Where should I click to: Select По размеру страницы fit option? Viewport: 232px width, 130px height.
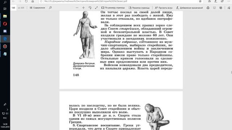point(113,8)
